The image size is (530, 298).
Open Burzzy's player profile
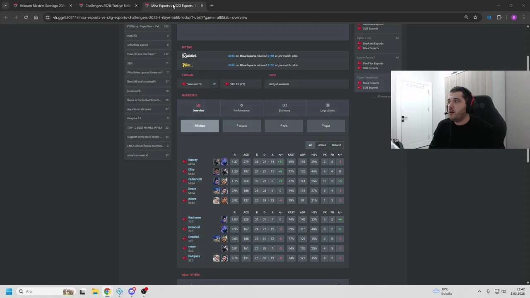pos(193,160)
